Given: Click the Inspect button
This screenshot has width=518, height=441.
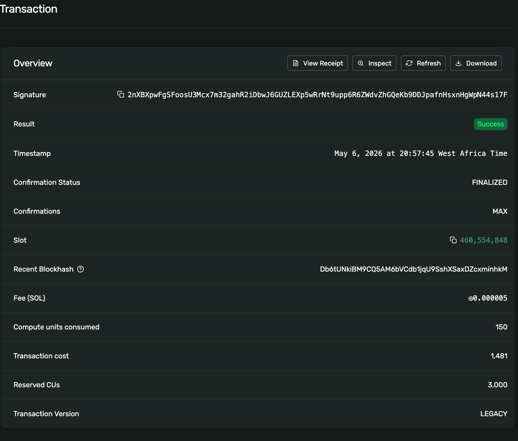Looking at the screenshot, I should click(x=374, y=63).
